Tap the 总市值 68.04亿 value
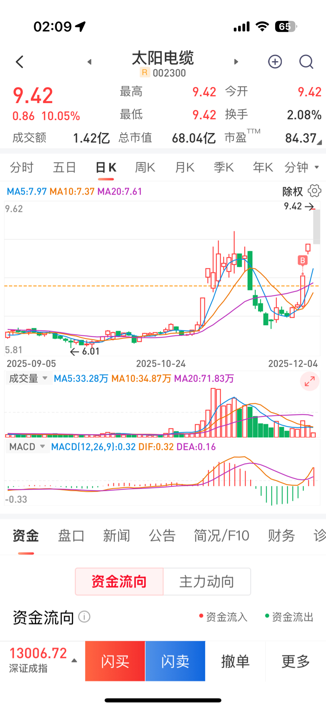This screenshot has height=709, width=326. pyautogui.click(x=194, y=138)
